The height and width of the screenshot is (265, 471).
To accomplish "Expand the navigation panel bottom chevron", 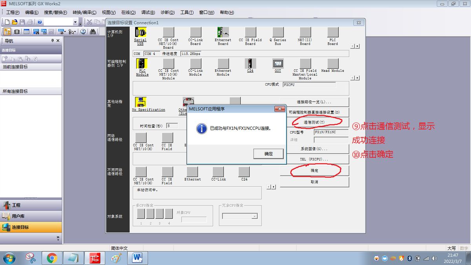I will (x=58, y=238).
